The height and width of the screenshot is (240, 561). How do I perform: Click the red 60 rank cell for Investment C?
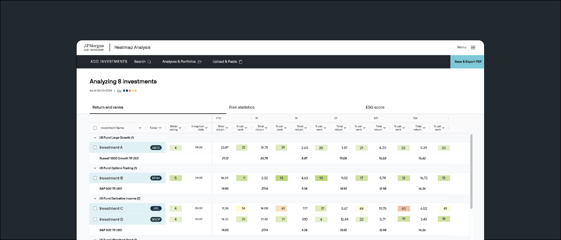coord(404,208)
